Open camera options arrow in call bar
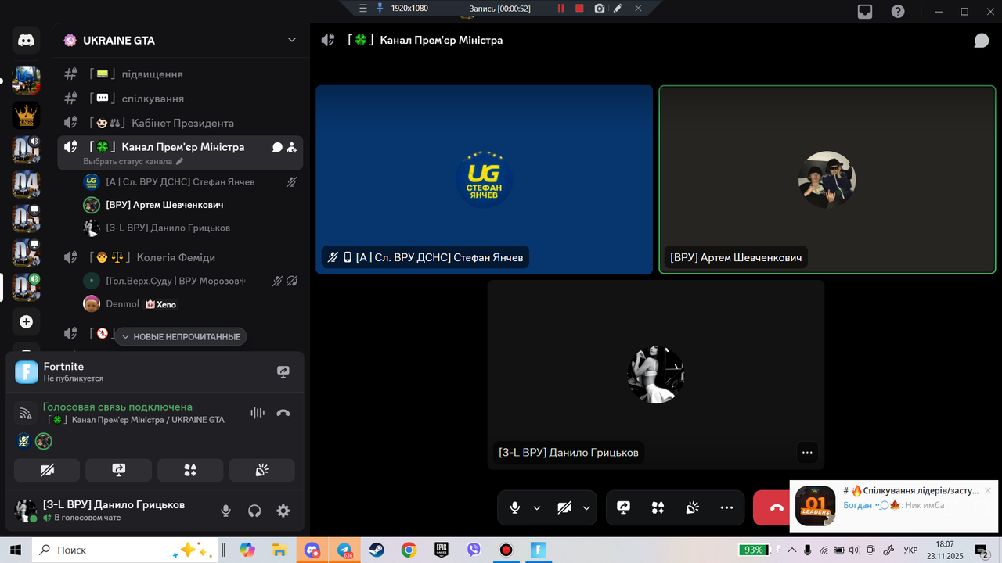The width and height of the screenshot is (1002, 563). (586, 507)
